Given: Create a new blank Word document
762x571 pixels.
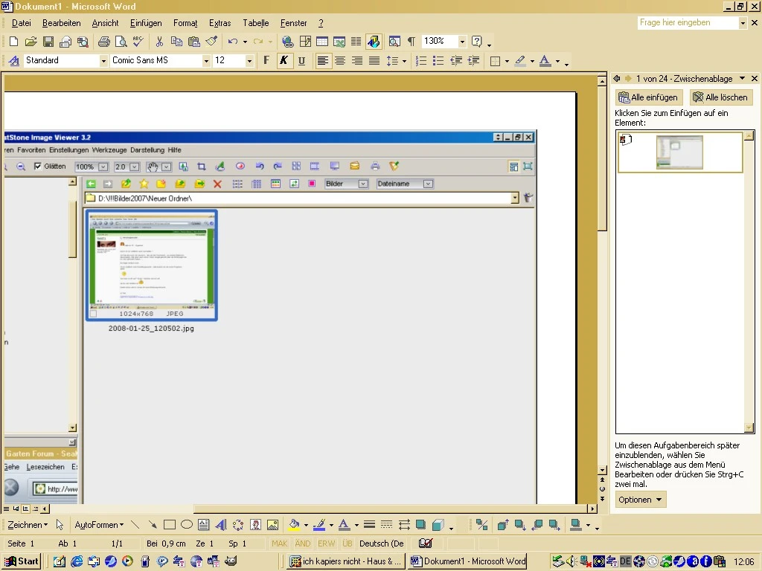Looking at the screenshot, I should coord(13,42).
